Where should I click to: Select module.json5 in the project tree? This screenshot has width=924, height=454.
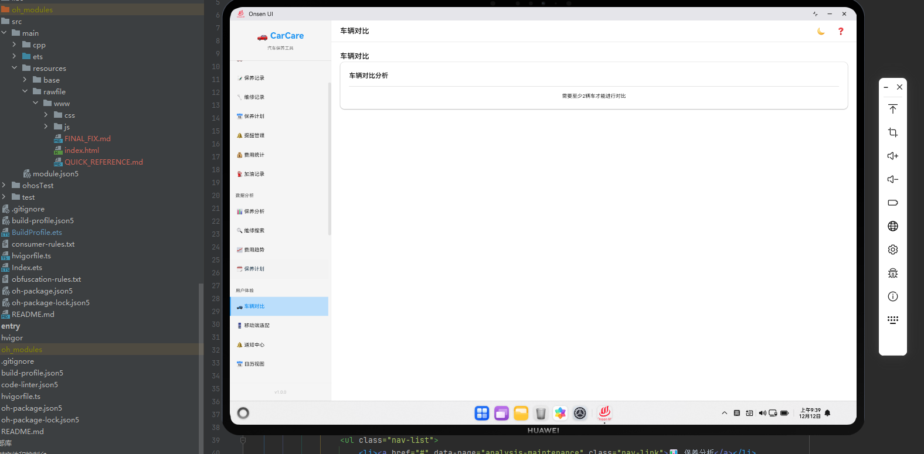coord(56,174)
